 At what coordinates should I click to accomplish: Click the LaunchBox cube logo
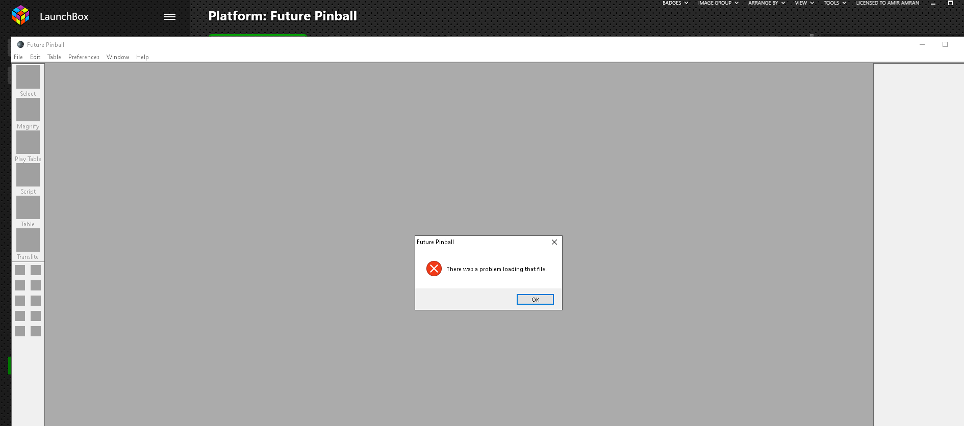click(21, 15)
